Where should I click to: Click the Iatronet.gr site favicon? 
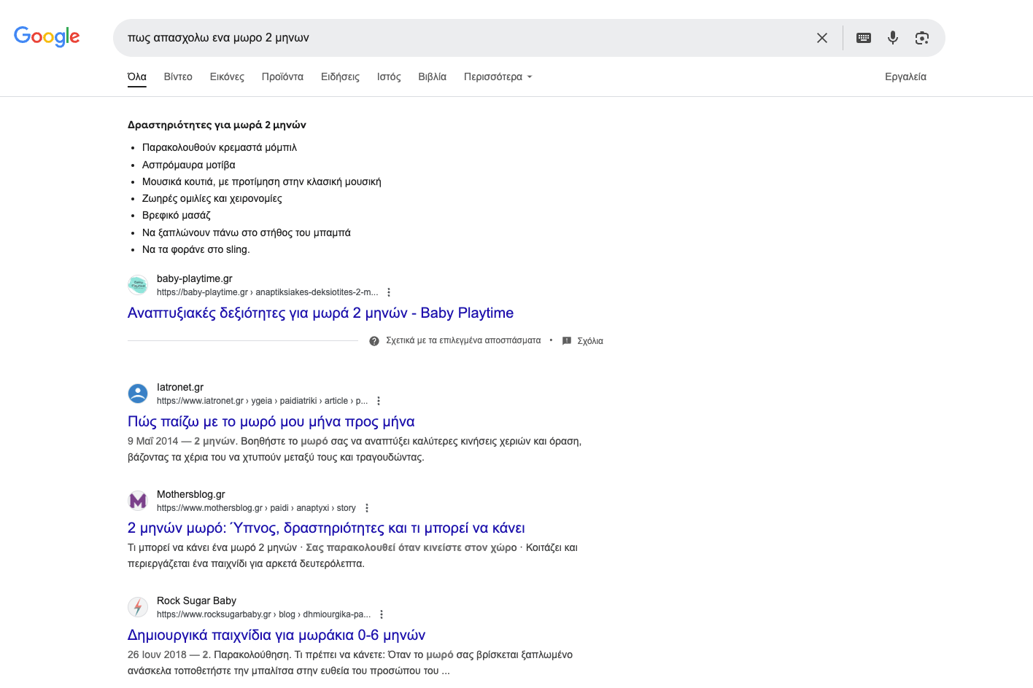pos(138,394)
